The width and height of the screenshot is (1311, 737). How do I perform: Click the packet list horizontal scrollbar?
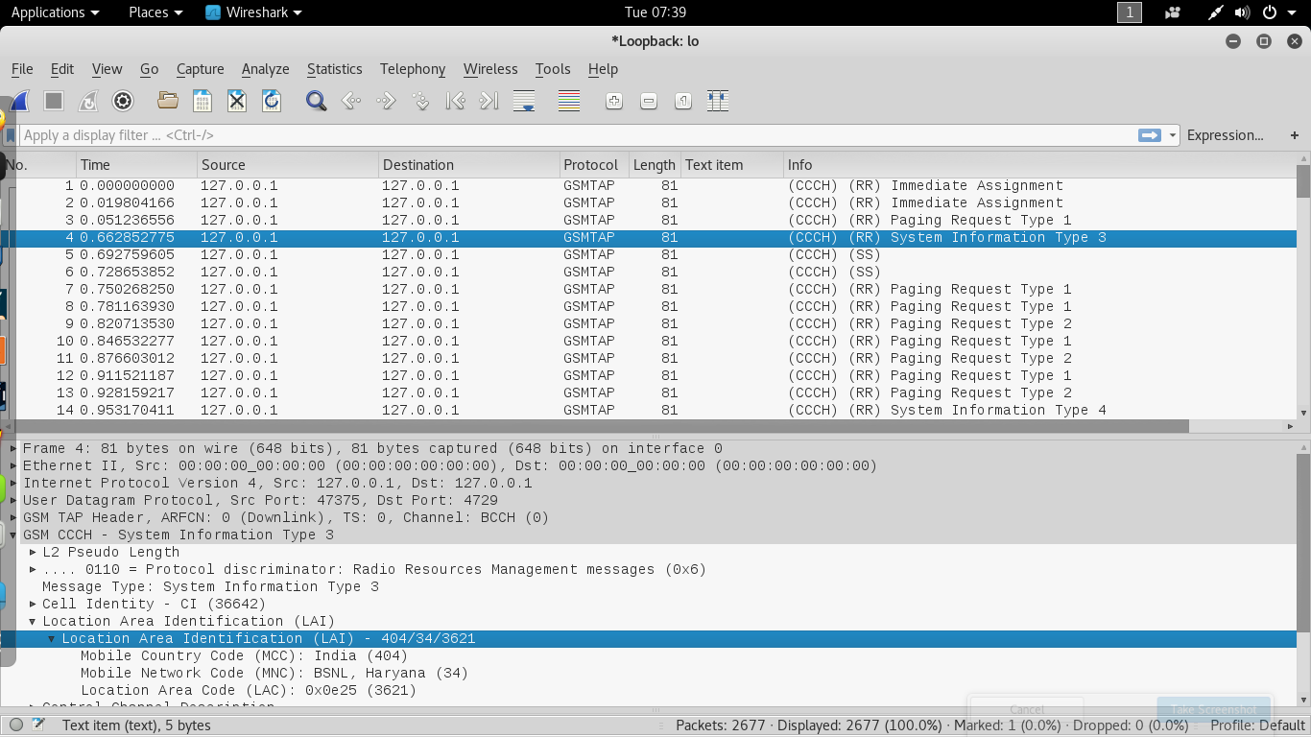(595, 426)
